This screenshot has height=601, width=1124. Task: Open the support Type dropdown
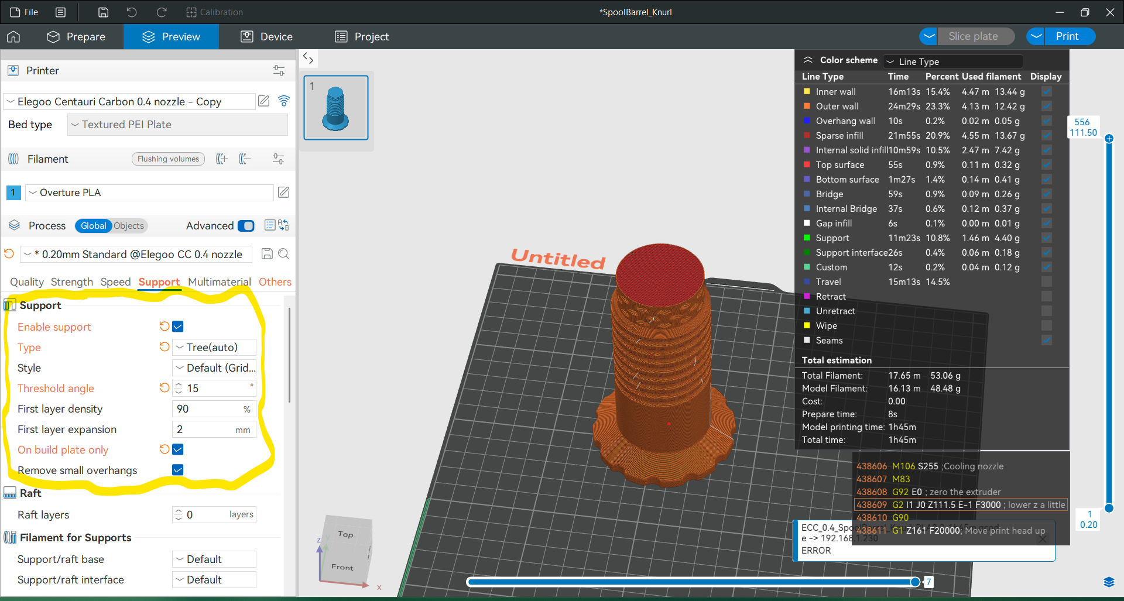pos(214,347)
